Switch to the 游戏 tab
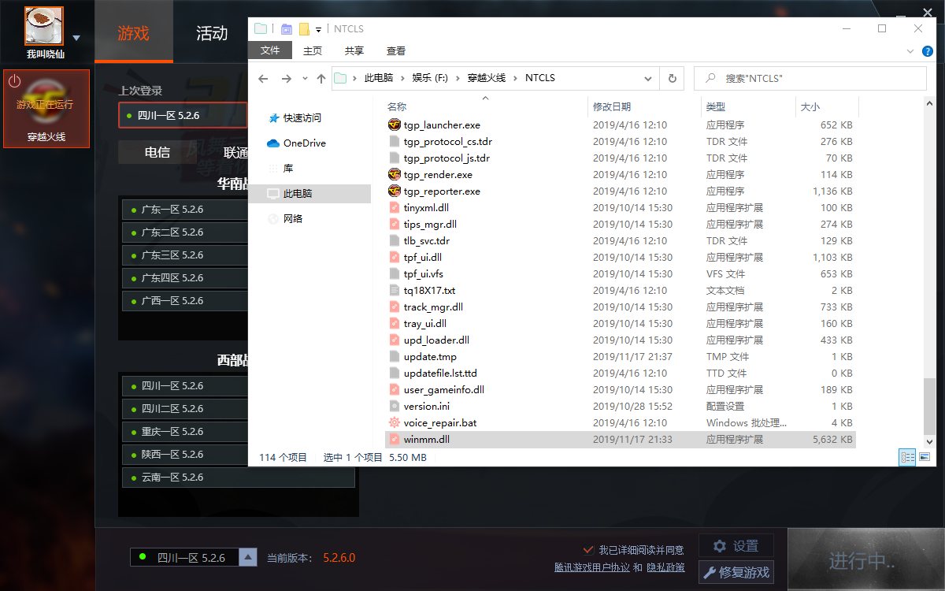Image resolution: width=945 pixels, height=591 pixels. click(x=133, y=33)
